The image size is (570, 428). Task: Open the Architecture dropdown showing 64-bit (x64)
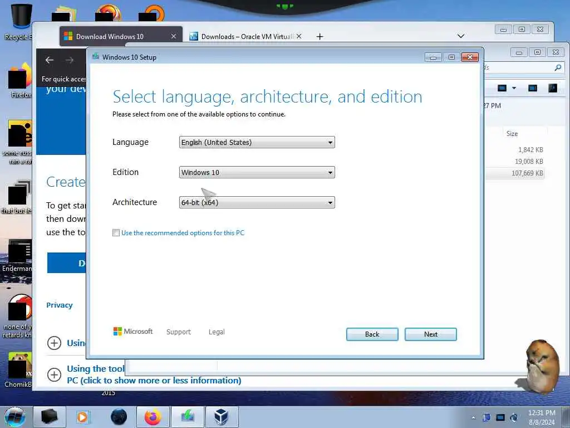(257, 202)
